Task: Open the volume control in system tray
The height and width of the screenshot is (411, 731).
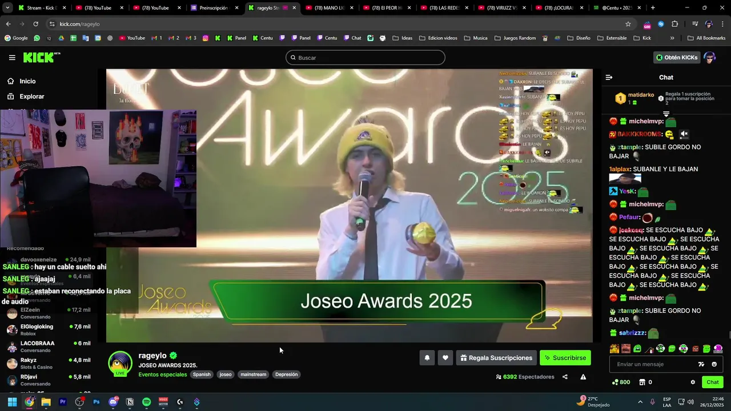Action: coord(692,402)
